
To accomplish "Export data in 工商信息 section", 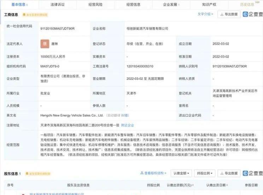I will (229, 14).
